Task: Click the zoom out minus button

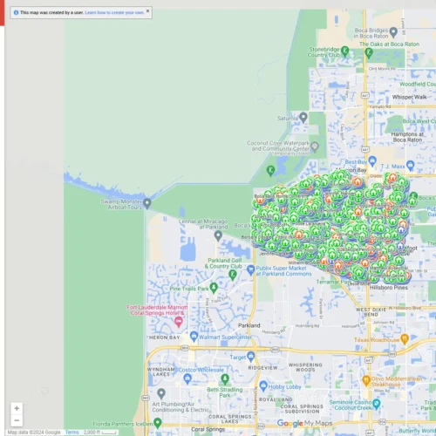Action: point(17,420)
